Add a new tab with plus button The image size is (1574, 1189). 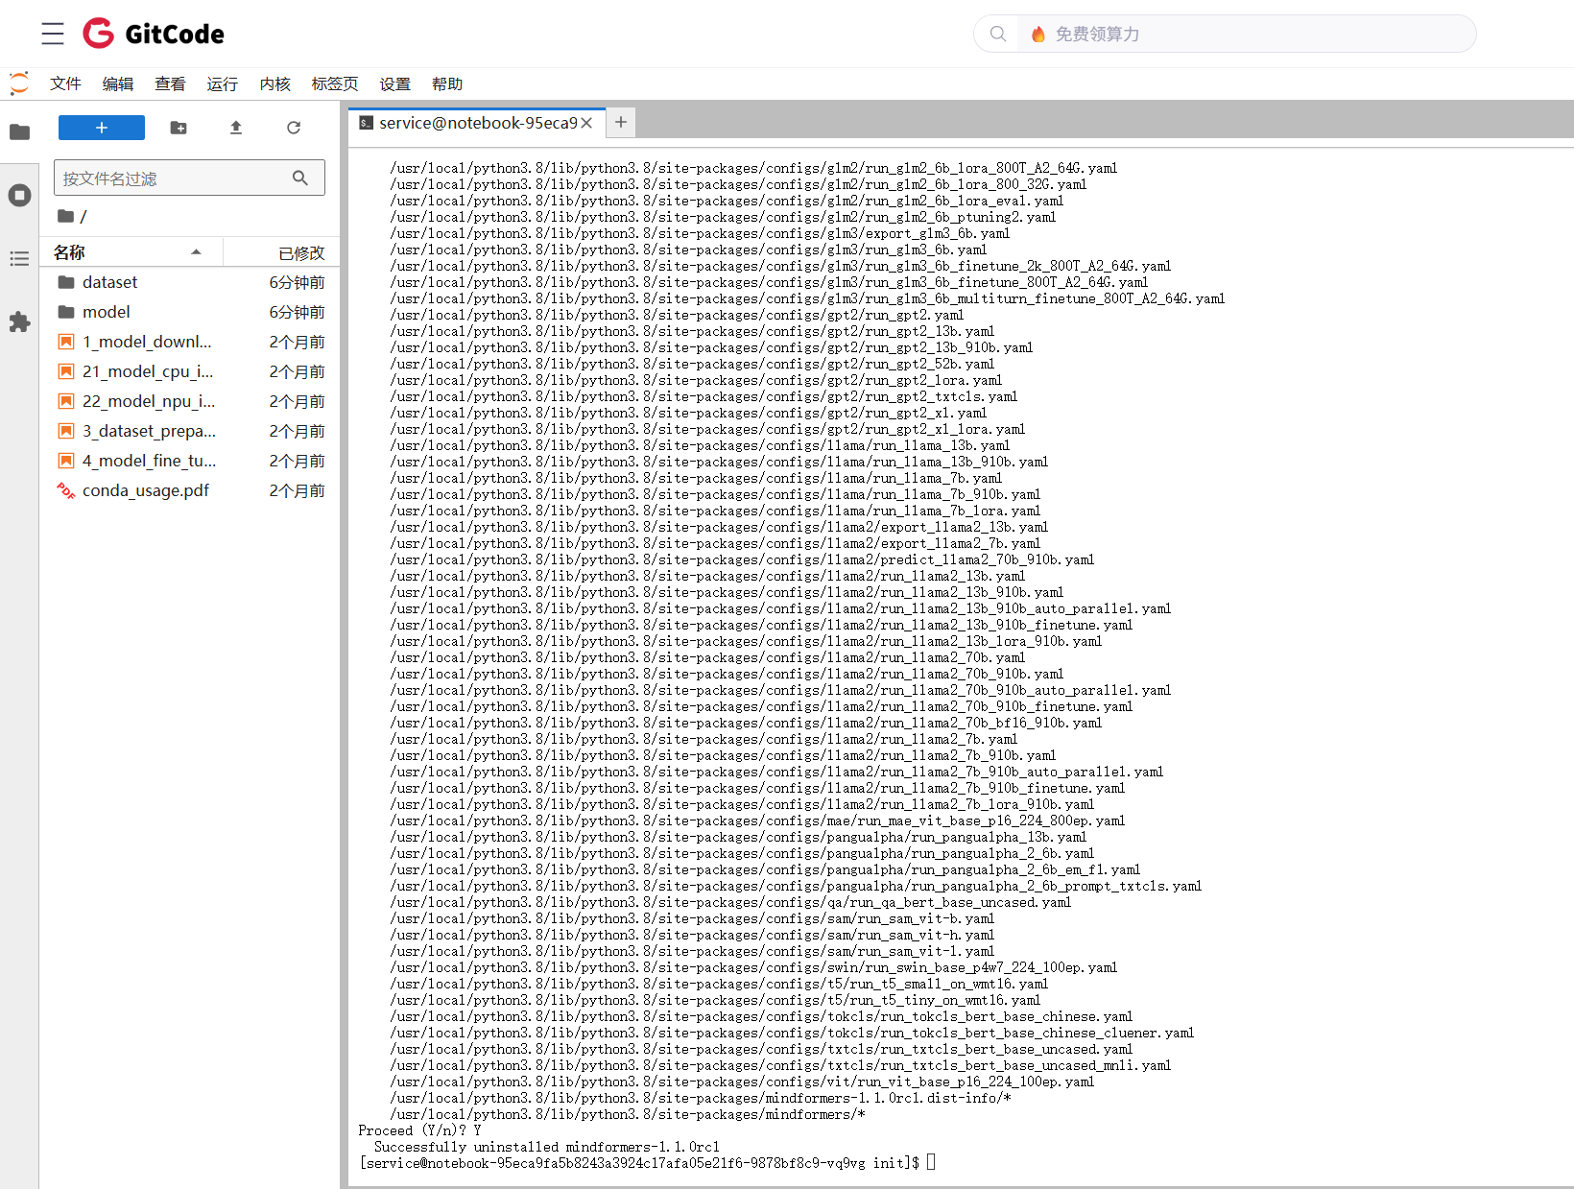(621, 122)
